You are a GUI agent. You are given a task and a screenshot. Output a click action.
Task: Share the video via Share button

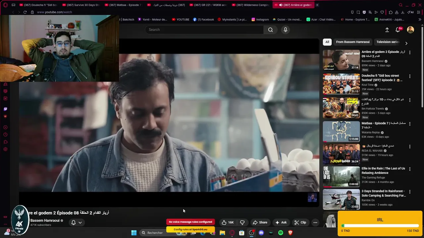coord(260,222)
